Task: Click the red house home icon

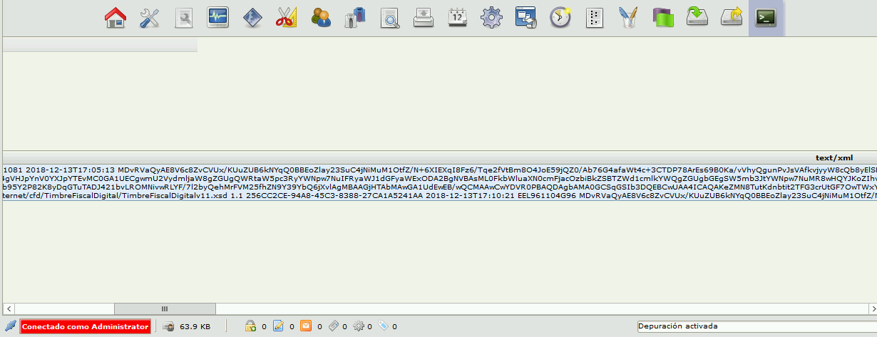Action: pos(116,18)
